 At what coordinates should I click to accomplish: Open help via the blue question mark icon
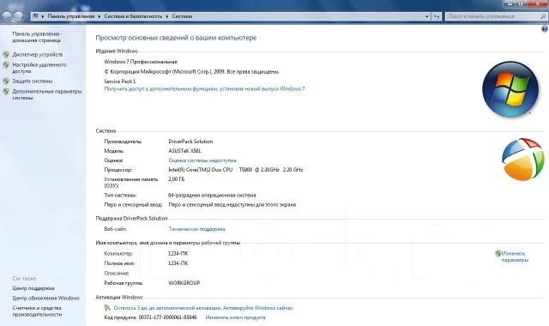(545, 29)
